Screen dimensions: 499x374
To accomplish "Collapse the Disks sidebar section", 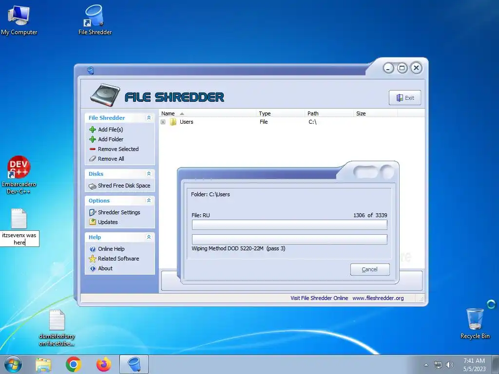I will [x=149, y=174].
